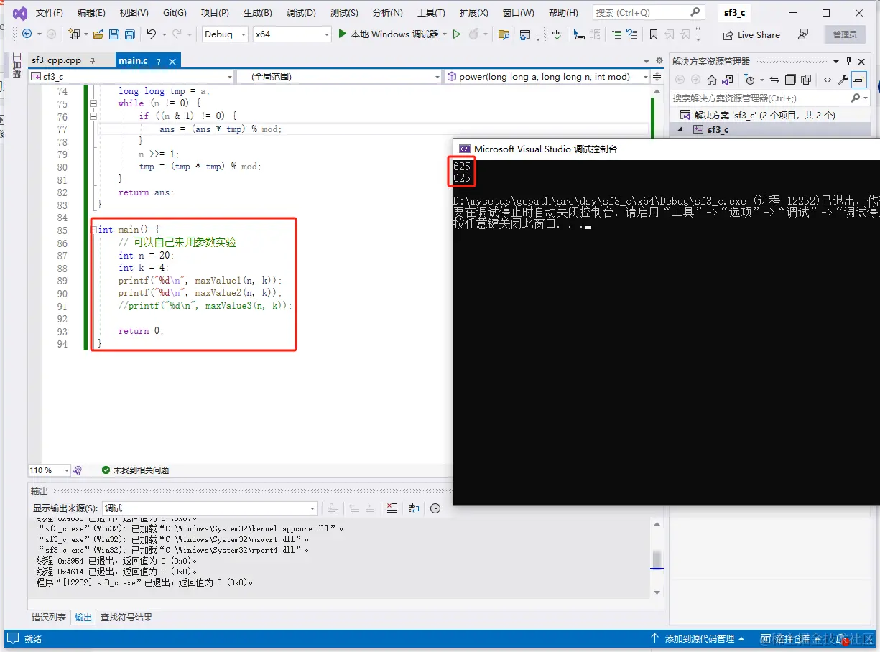880x652 pixels.
Task: Toggle auto-hide pin on Solution Explorer
Action: pos(849,61)
